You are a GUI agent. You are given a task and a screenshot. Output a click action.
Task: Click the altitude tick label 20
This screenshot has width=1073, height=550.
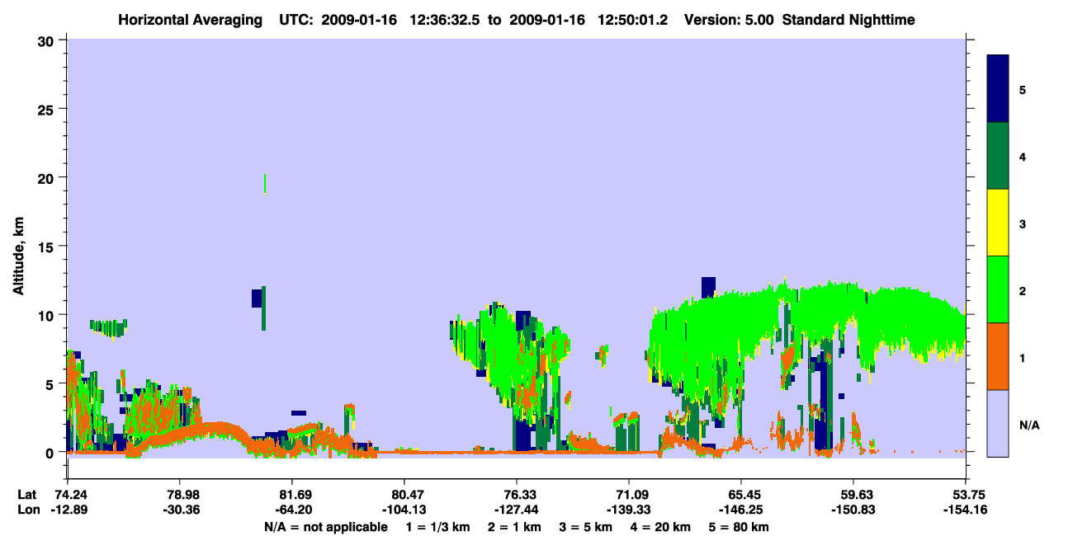(47, 177)
